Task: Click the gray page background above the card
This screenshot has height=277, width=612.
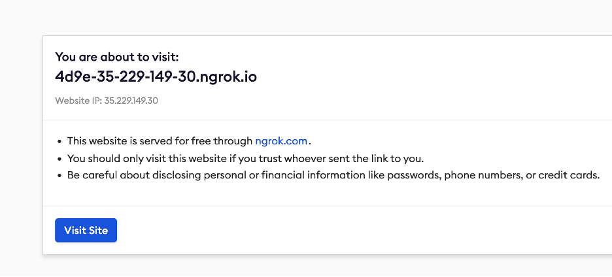Action: pyautogui.click(x=306, y=18)
